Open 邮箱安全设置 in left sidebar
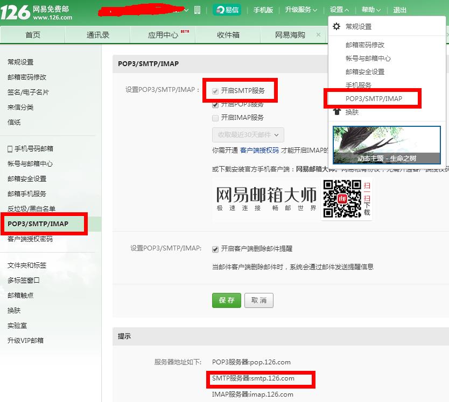 26,179
